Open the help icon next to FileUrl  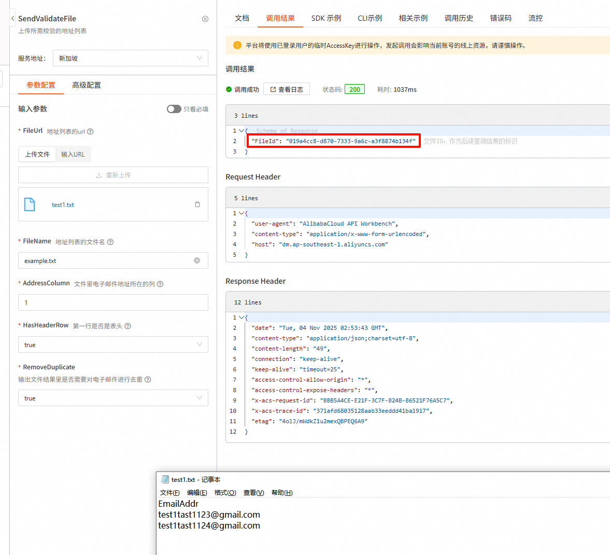coord(90,131)
